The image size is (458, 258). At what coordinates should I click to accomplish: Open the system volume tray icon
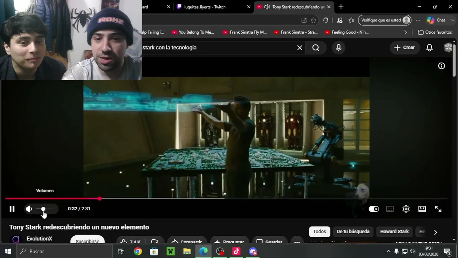412,252
